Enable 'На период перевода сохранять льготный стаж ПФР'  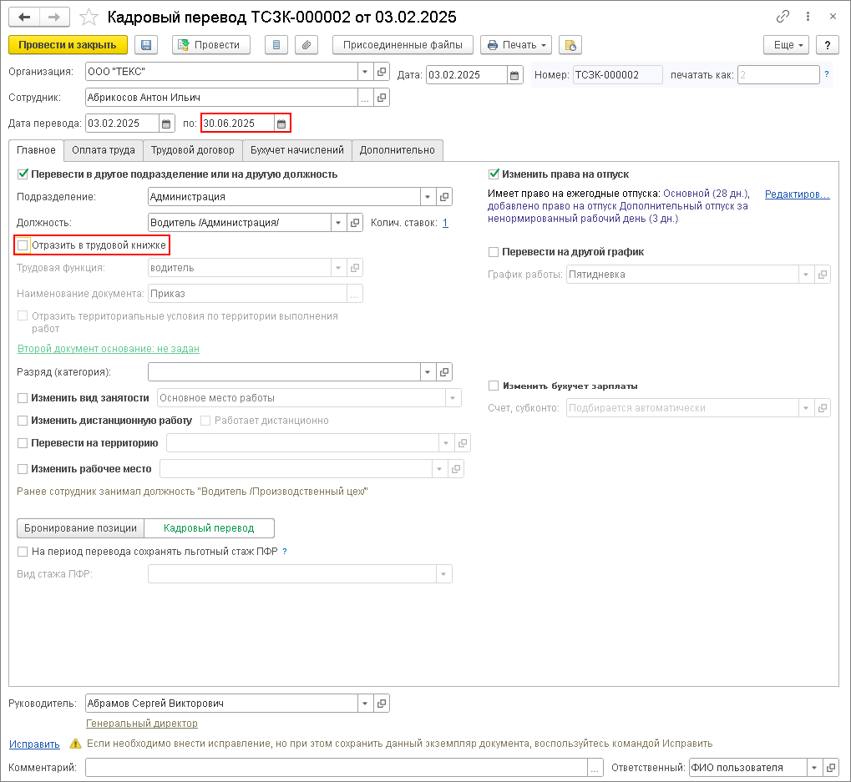pos(23,552)
